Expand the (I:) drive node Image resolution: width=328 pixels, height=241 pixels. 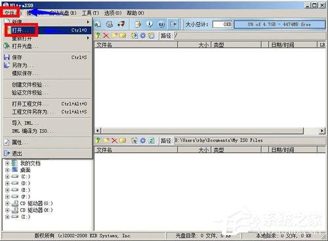pos(7,217)
